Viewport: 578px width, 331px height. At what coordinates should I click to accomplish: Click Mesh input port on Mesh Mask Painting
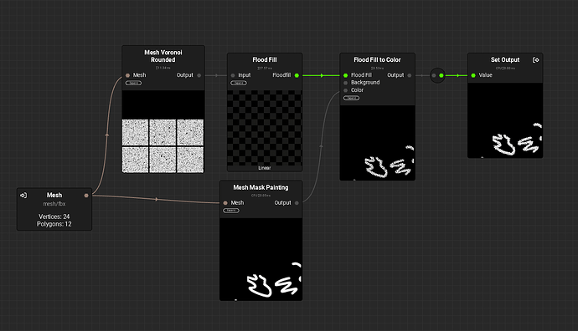click(x=225, y=203)
